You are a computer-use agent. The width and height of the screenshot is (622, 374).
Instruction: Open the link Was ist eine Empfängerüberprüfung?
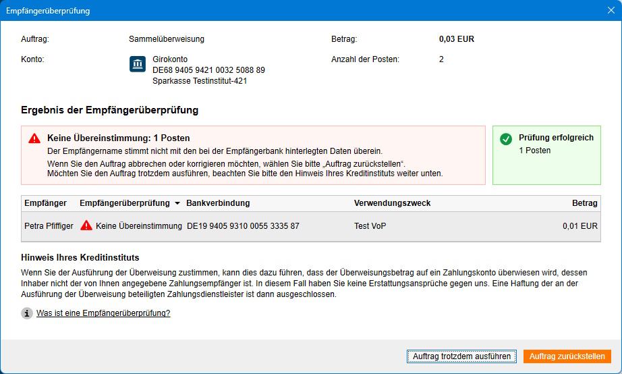click(103, 313)
